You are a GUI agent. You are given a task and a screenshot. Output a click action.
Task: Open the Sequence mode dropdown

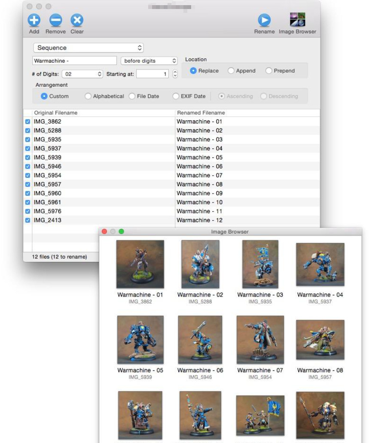pos(88,48)
